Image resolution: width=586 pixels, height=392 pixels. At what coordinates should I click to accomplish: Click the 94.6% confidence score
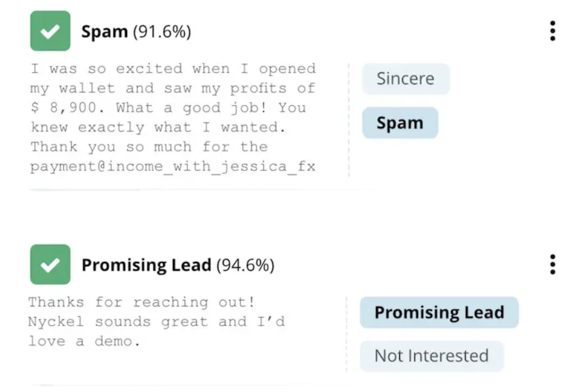pyautogui.click(x=245, y=265)
